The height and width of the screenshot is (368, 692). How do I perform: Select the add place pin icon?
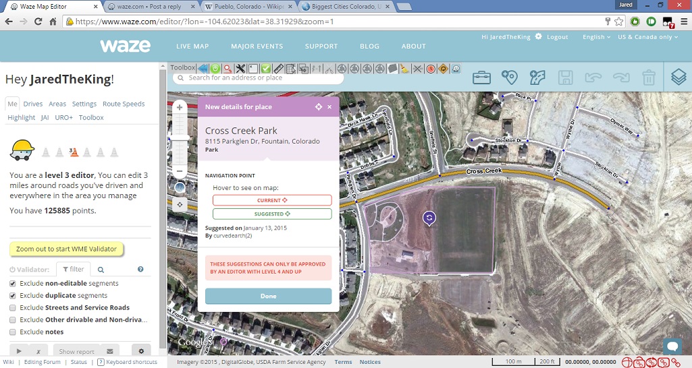pyautogui.click(x=510, y=78)
